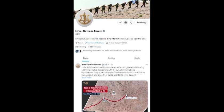Viewport: 224px width, 112px height.
Task: Open the humanitarian pause route map image
Action: pos(115,96)
